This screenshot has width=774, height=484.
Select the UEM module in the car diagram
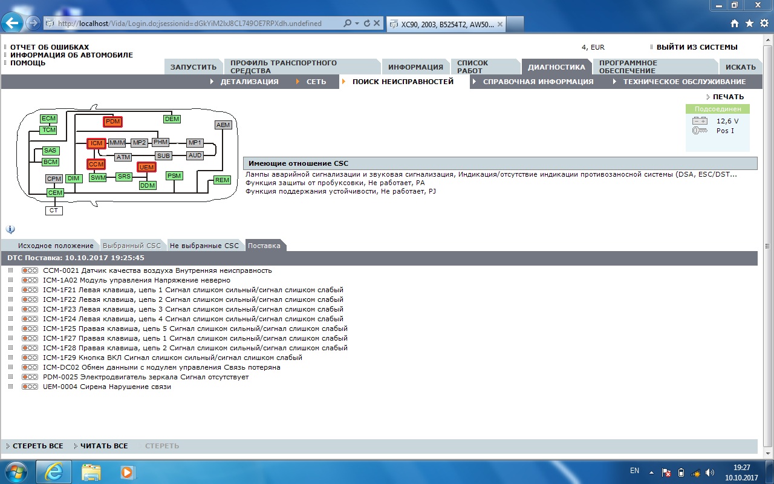click(x=146, y=168)
